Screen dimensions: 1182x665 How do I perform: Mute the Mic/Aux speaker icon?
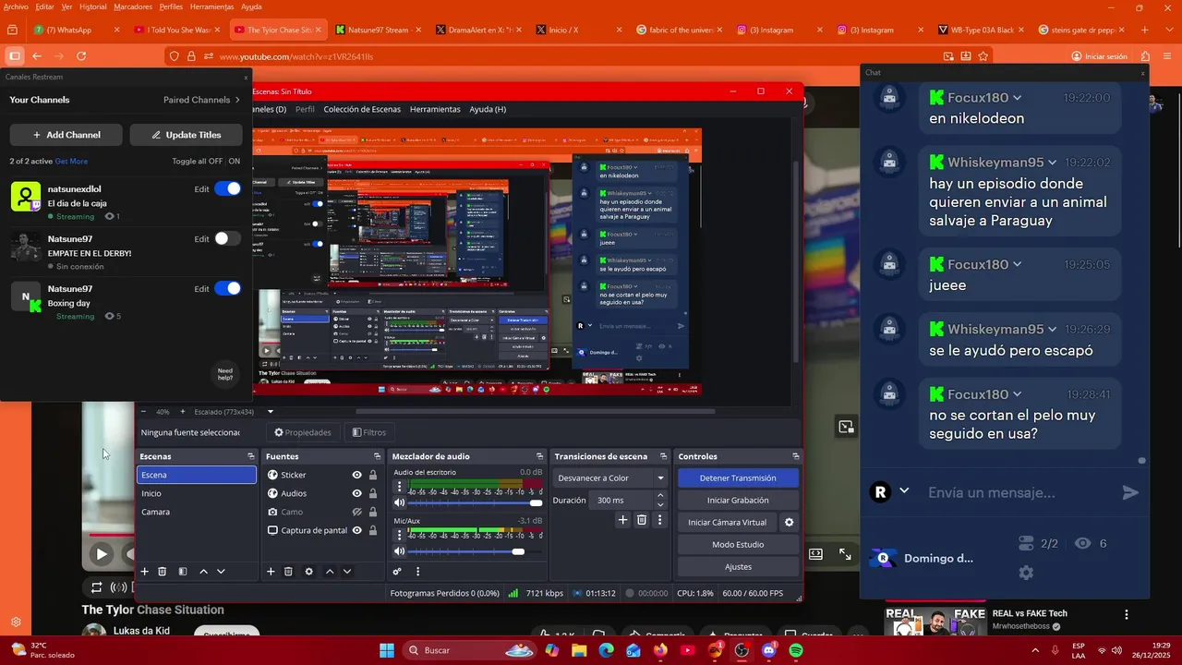[399, 551]
